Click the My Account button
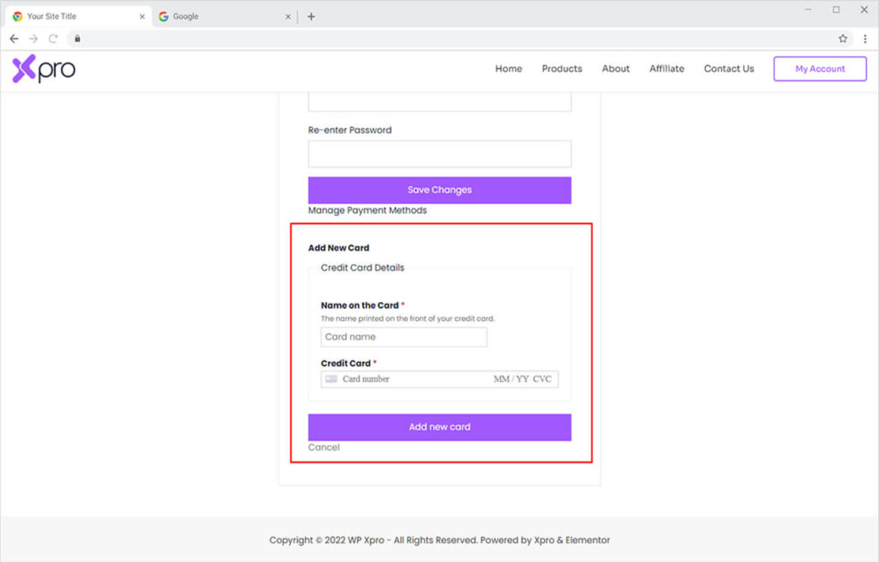The width and height of the screenshot is (879, 562). tap(820, 69)
